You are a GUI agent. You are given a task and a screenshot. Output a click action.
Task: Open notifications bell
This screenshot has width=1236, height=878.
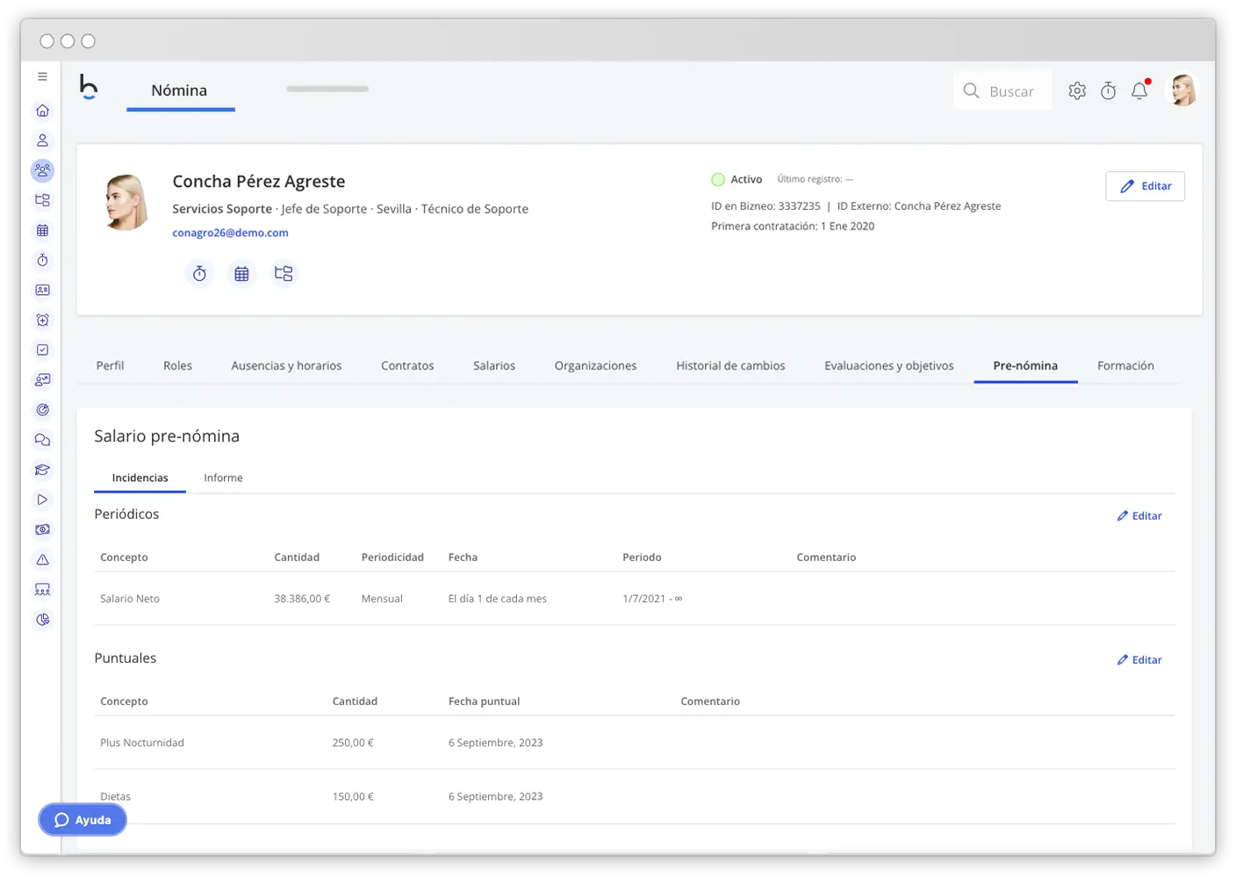click(1139, 90)
